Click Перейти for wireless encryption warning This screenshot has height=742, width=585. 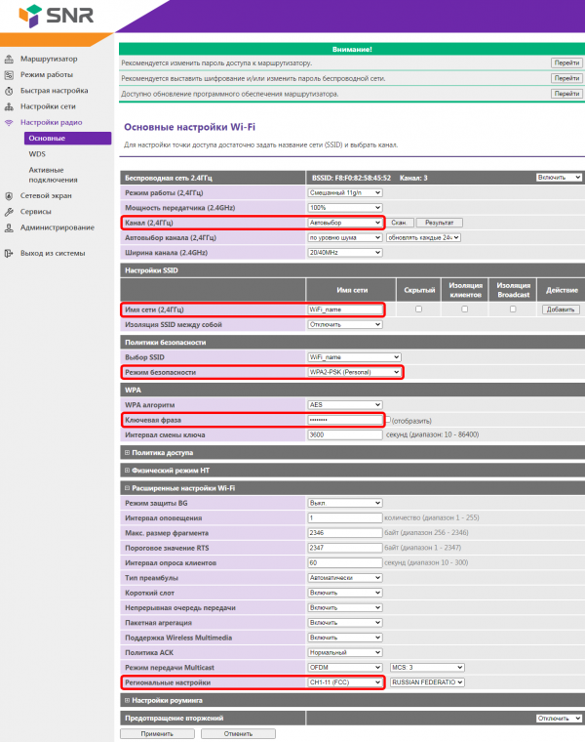click(566, 78)
